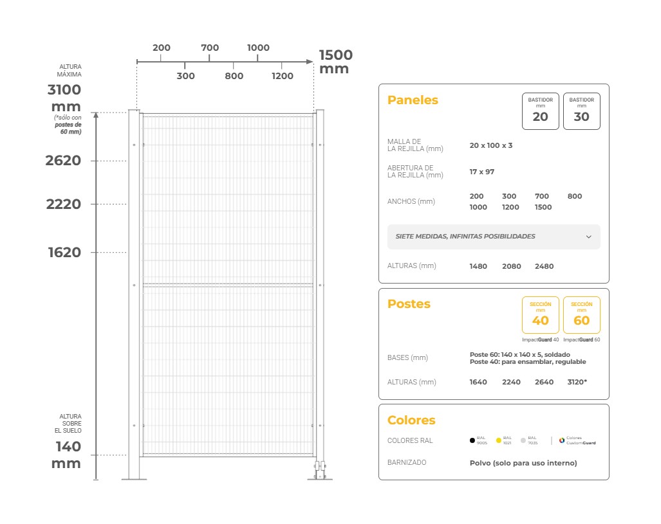Screen dimensions: 661x524
Task: Click the arrowhead at the width scale end
Action: (x=309, y=62)
